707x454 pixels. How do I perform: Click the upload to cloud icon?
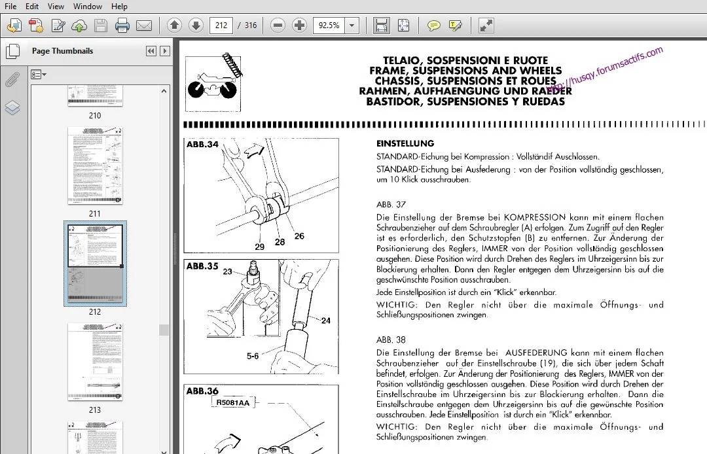point(79,26)
